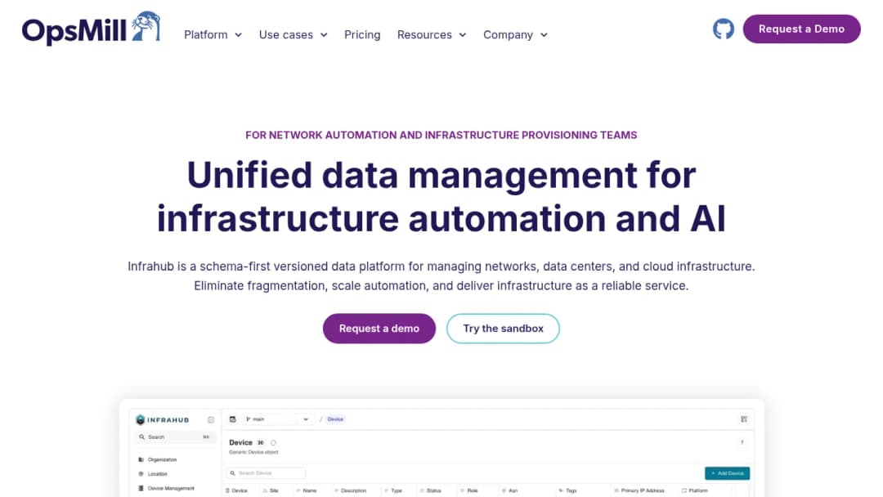The image size is (883, 497).
Task: Click the 'For network automation' tagline text
Action: point(441,135)
